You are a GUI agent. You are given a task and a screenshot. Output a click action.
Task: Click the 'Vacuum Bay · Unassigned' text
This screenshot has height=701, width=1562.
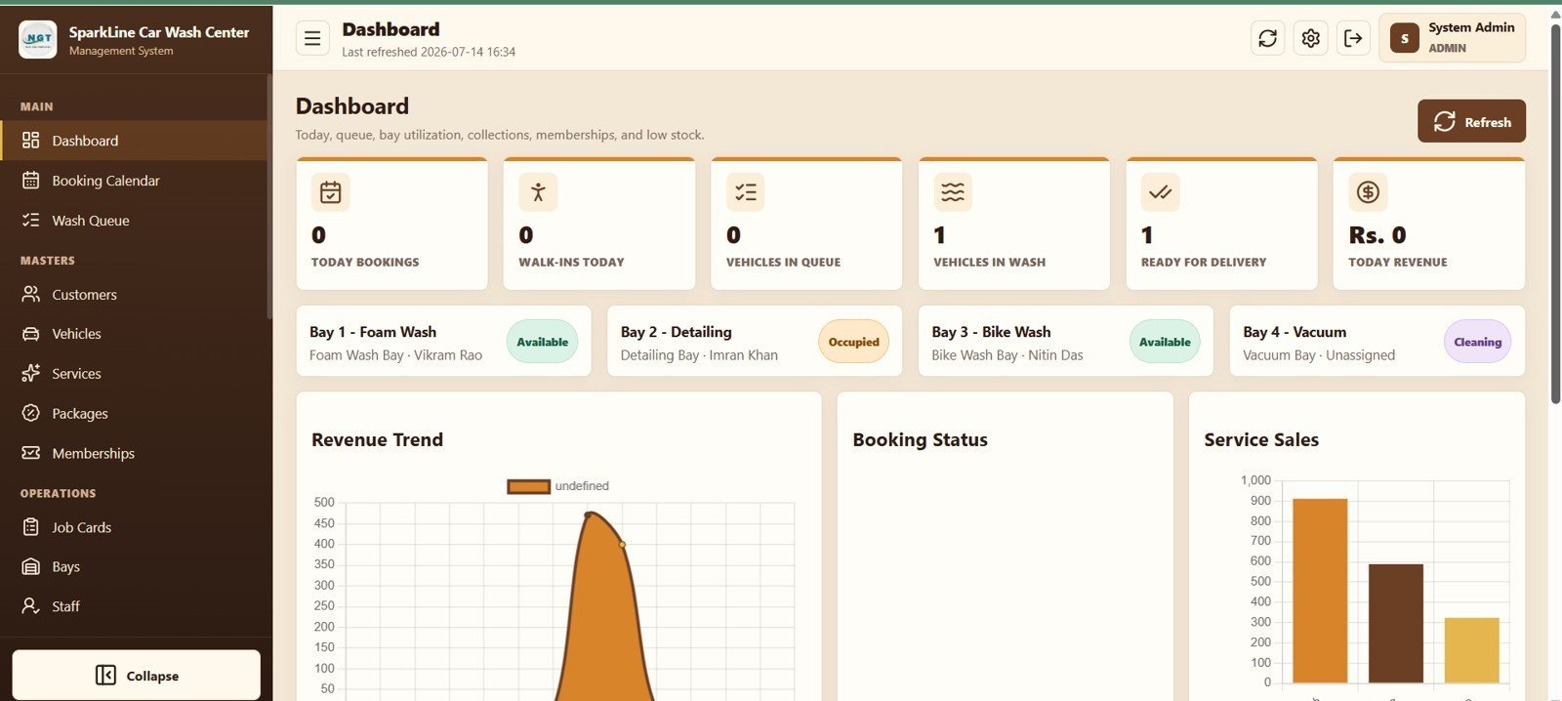(1319, 355)
